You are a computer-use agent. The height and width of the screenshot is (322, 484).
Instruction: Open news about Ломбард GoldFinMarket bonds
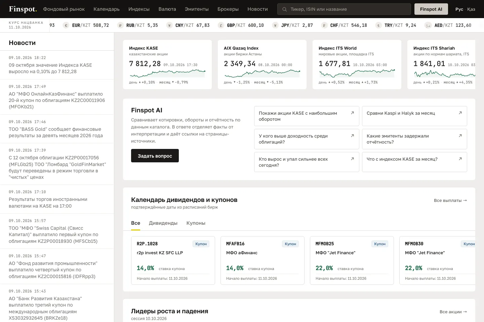[x=57, y=164]
